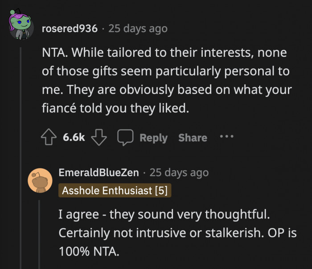Click the 25 days ago timestamp beside rosered936
Screen dimensions: 312x269
point(138,29)
